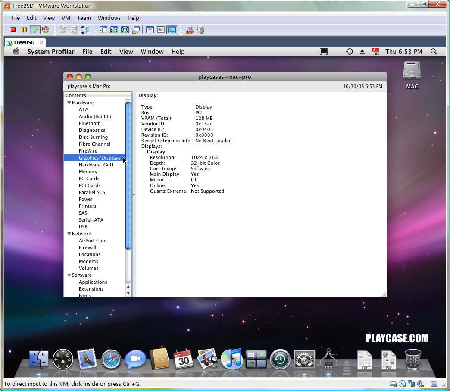Collapse the Software section in Contents
Viewport: 450px width, 391px height.
[69, 275]
